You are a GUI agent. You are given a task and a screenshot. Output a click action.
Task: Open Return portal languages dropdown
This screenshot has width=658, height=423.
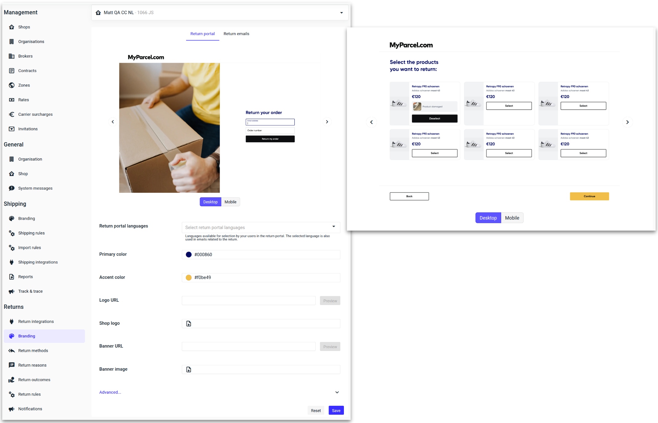point(261,228)
